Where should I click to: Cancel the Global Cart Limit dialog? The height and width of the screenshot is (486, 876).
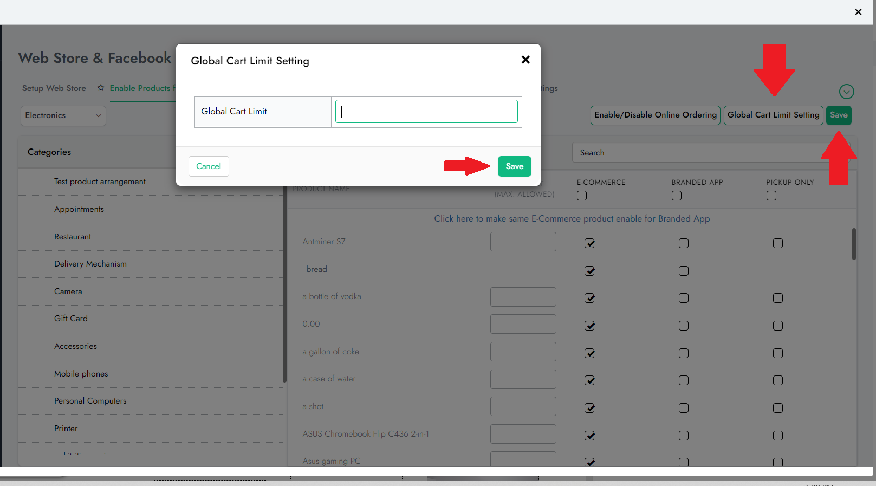coord(209,166)
